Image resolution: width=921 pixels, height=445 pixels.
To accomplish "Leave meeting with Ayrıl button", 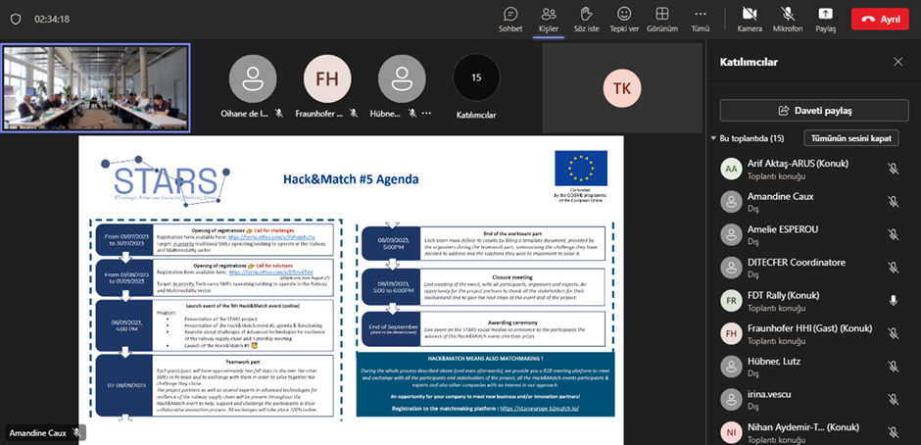I will click(881, 19).
